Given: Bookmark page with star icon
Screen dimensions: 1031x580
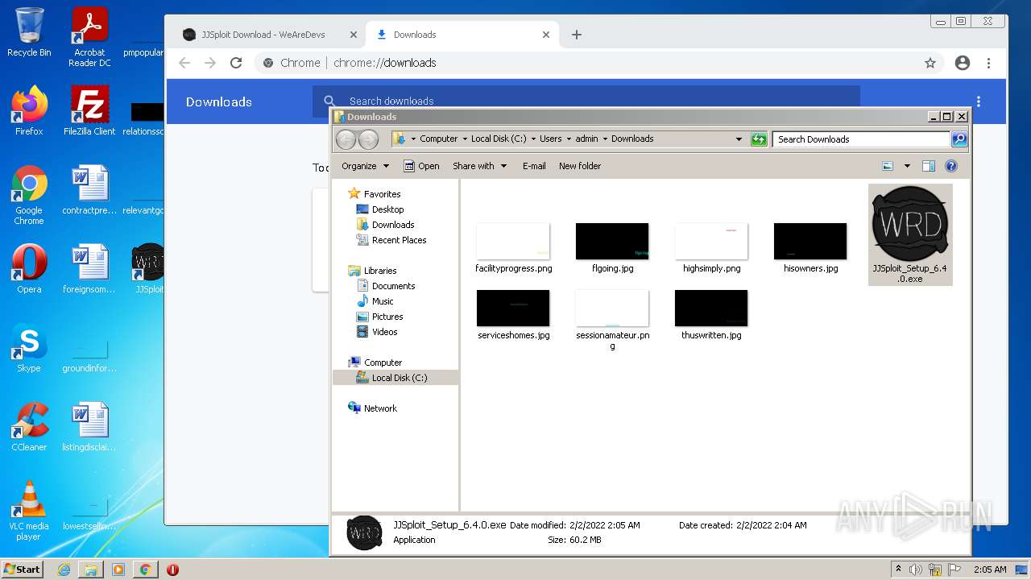Looking at the screenshot, I should 930,63.
